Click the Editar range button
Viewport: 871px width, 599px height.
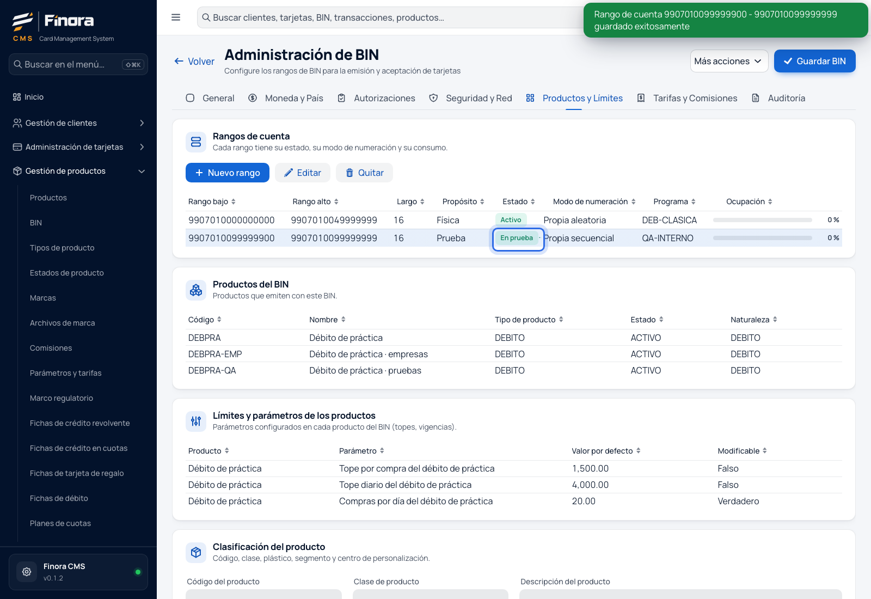pos(303,173)
